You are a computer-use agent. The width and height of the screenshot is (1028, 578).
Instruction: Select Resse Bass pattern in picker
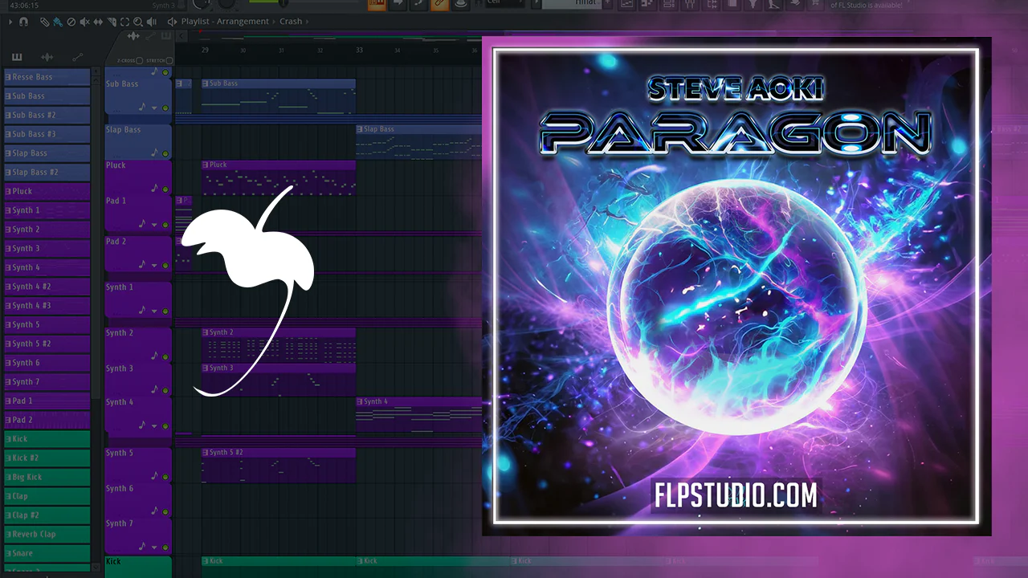pyautogui.click(x=47, y=77)
